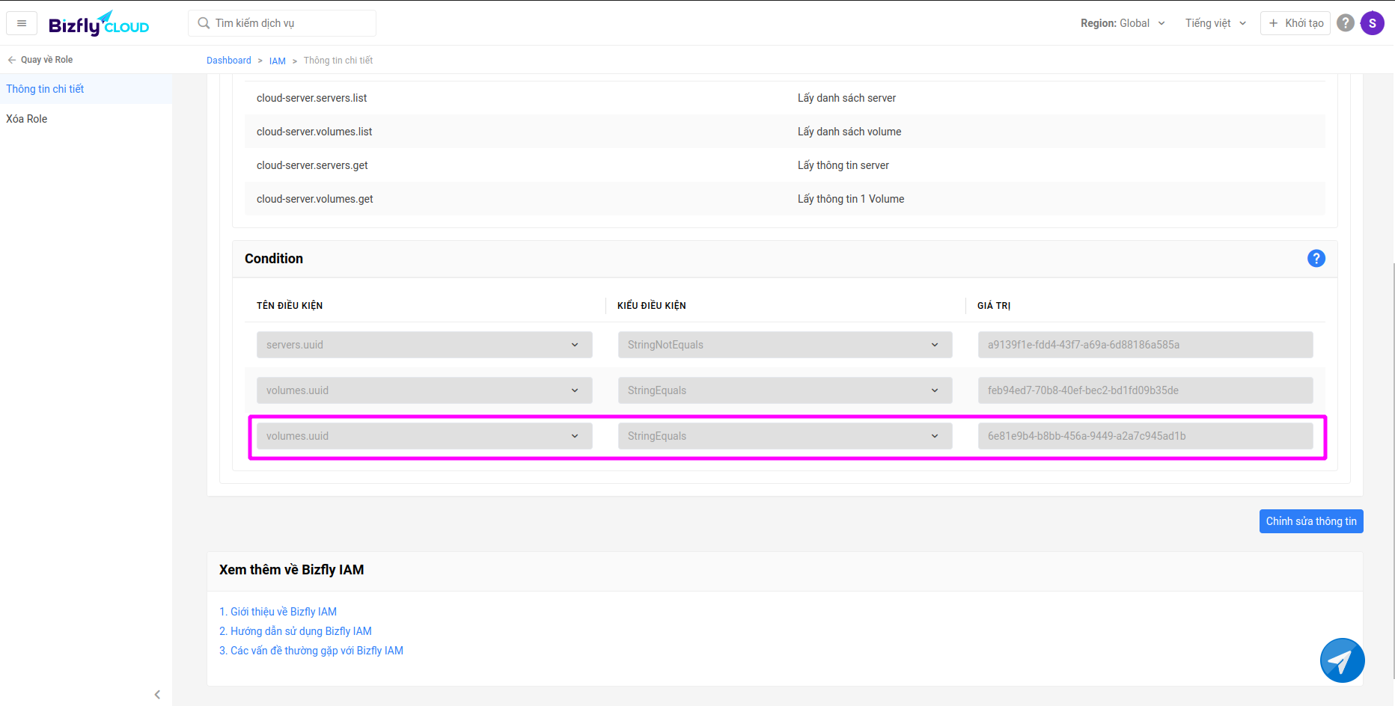Open the Dashboard breadcrumb link
Viewport: 1395px width, 706px height.
(229, 61)
